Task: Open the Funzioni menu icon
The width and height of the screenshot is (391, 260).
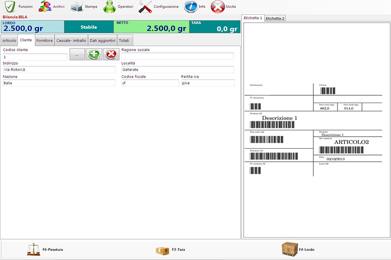Action: pyautogui.click(x=10, y=7)
